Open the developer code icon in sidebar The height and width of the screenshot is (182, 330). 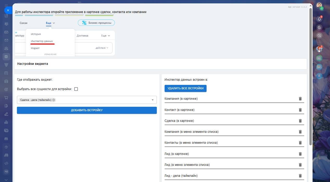(6, 163)
